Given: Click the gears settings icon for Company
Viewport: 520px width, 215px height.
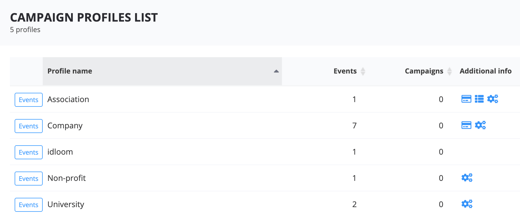Looking at the screenshot, I should pos(480,125).
